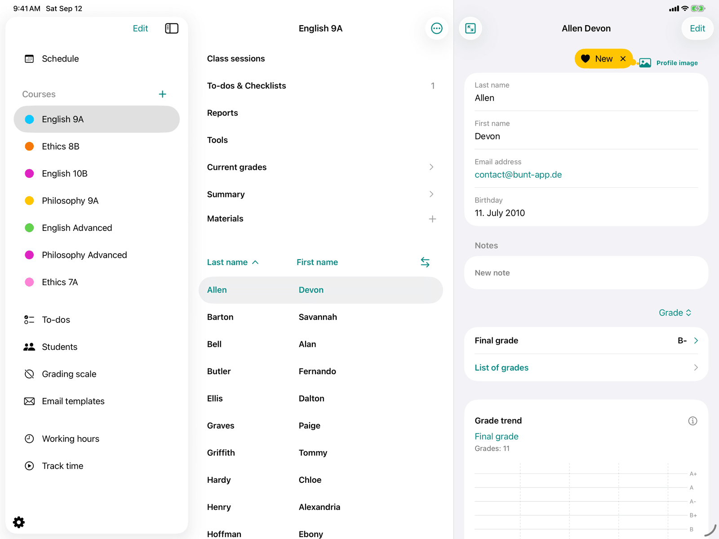719x539 pixels.
Task: Select the blue English 9A color dot
Action: pyautogui.click(x=29, y=119)
